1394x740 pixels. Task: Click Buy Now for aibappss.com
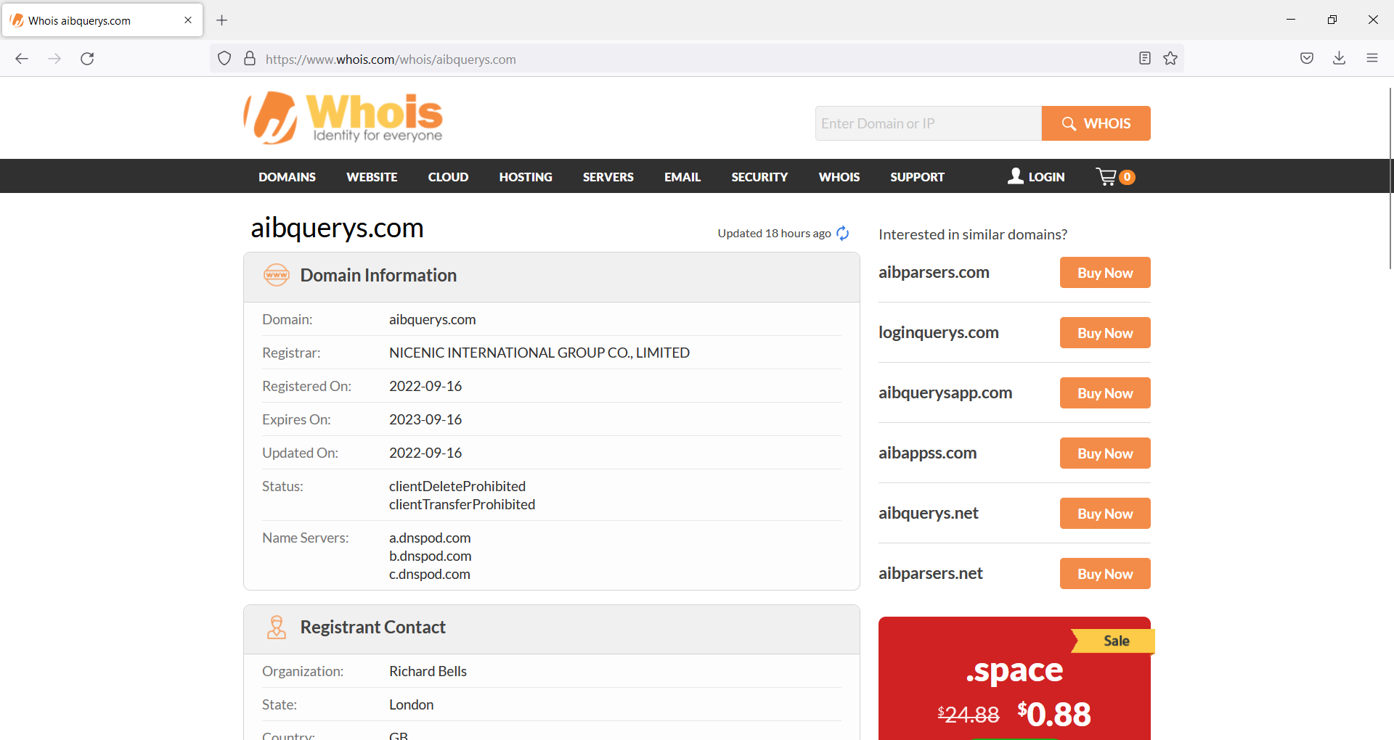[x=1105, y=453]
